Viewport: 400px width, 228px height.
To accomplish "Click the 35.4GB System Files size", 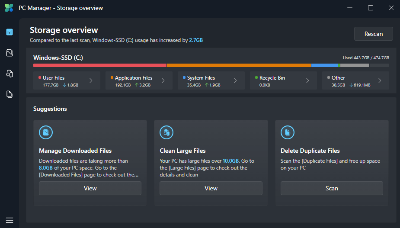I will pos(194,85).
